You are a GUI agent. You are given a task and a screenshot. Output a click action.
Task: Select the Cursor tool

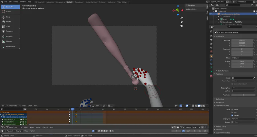tap(10, 12)
